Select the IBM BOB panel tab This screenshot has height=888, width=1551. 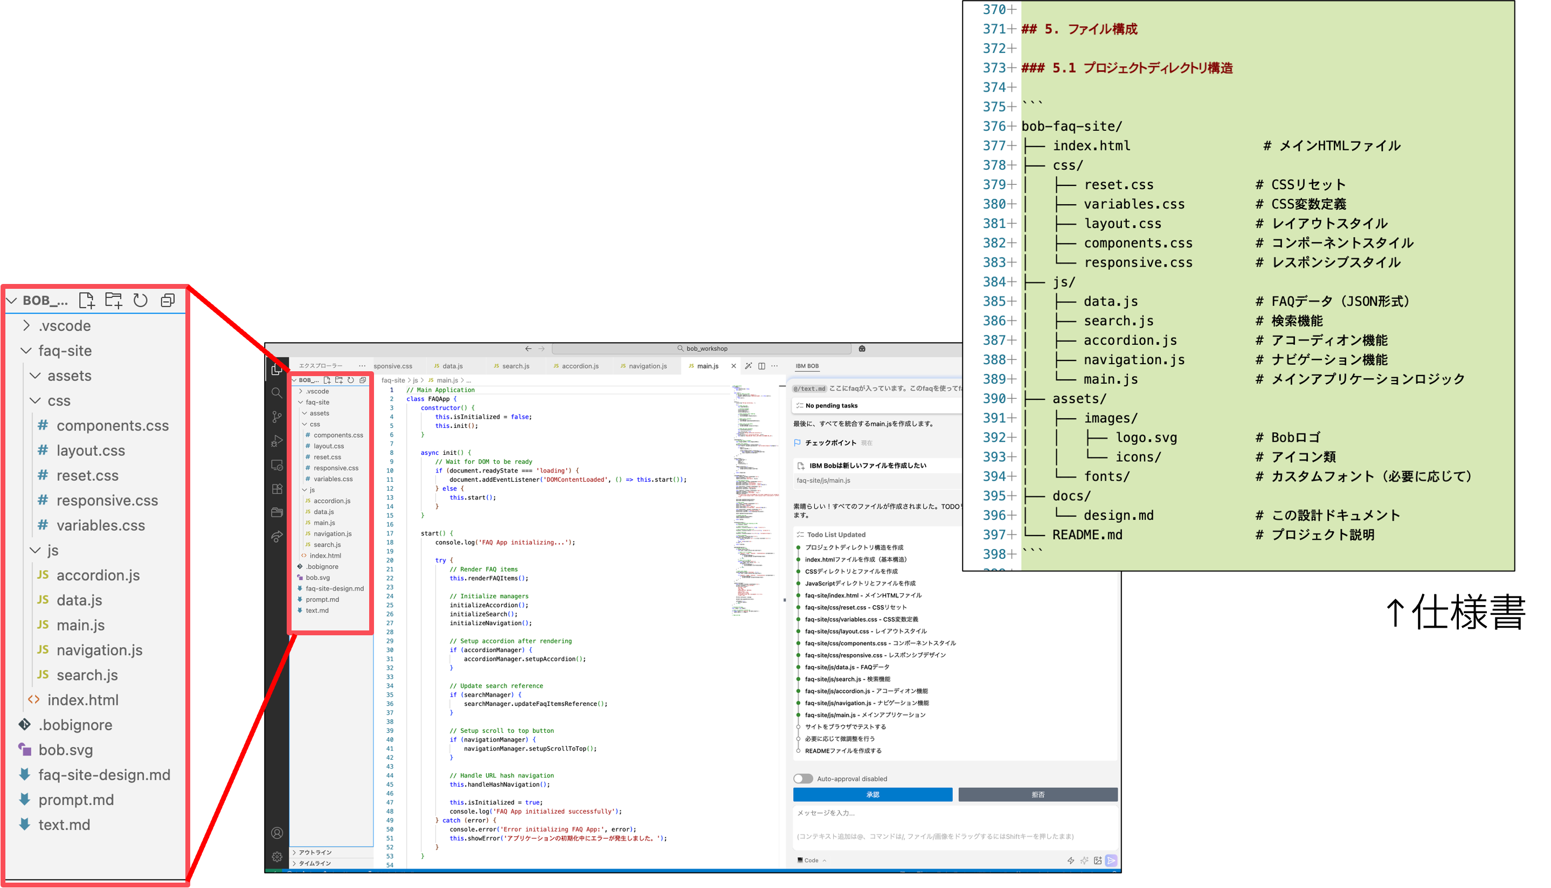(807, 366)
